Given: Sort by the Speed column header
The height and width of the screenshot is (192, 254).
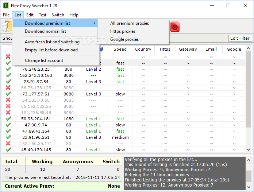Looking at the screenshot, I should (x=120, y=49).
